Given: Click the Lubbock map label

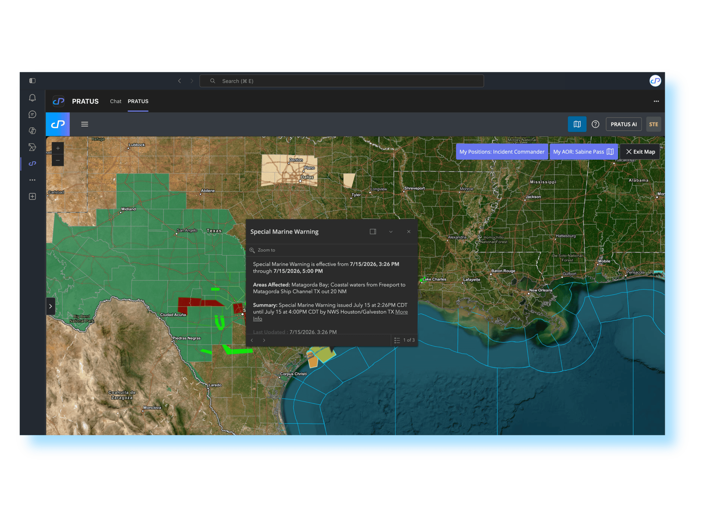Looking at the screenshot, I should coord(137,145).
